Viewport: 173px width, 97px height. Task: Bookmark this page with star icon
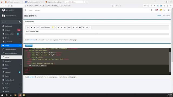pos(112,6)
